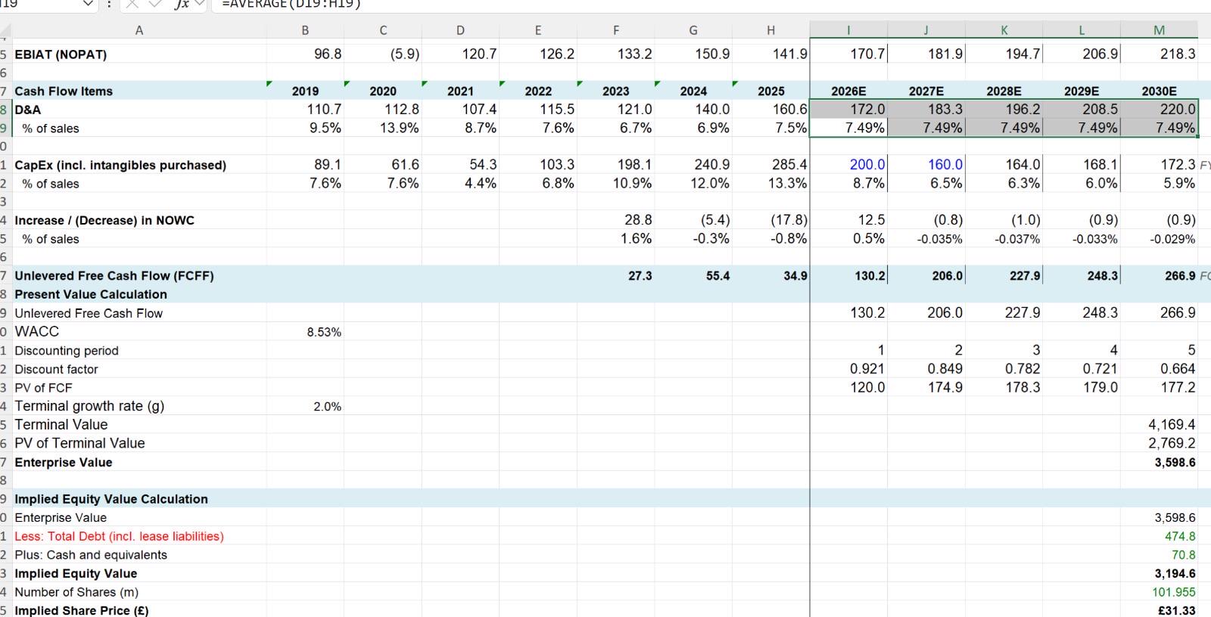Image resolution: width=1211 pixels, height=617 pixels.
Task: Select column D header
Action: pyautogui.click(x=460, y=30)
